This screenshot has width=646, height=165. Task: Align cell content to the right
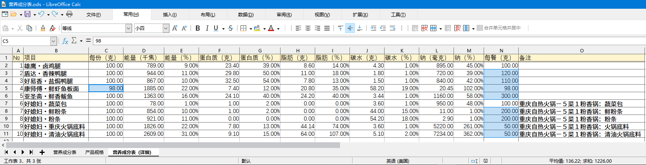(x=317, y=28)
